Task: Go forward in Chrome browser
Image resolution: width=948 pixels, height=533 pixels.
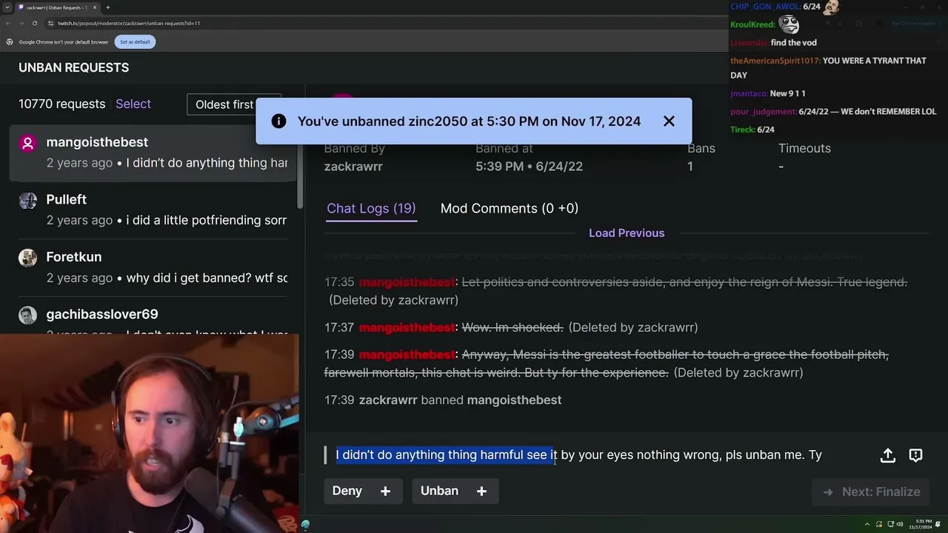Action: pyautogui.click(x=21, y=23)
